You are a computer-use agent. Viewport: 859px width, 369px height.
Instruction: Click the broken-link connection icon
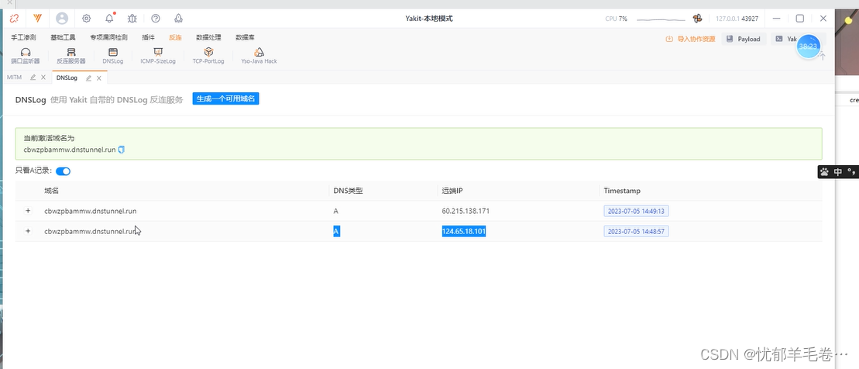(14, 18)
